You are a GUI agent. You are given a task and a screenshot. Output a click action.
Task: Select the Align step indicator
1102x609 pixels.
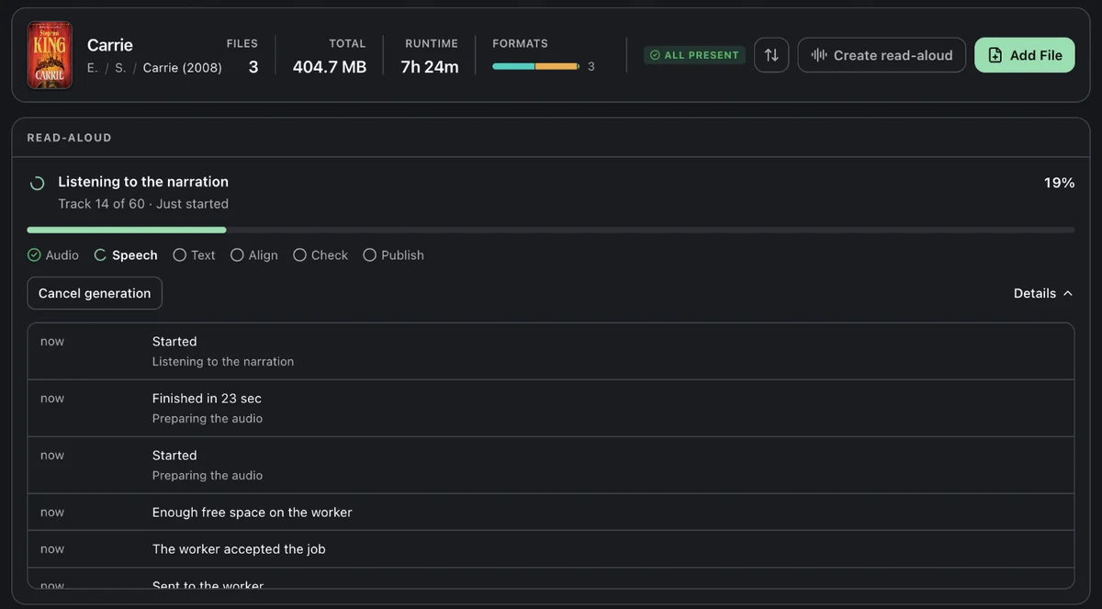tap(254, 255)
